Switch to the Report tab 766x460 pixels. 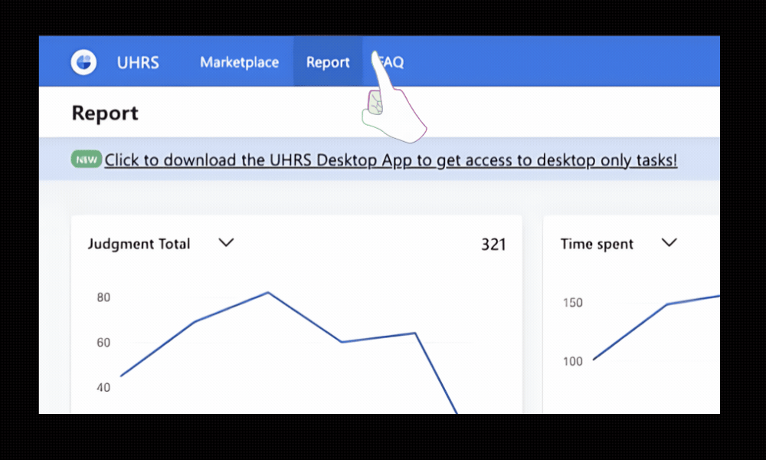click(328, 63)
